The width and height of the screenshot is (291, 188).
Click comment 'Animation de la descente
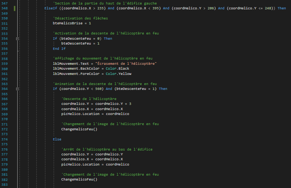[x=105, y=84]
